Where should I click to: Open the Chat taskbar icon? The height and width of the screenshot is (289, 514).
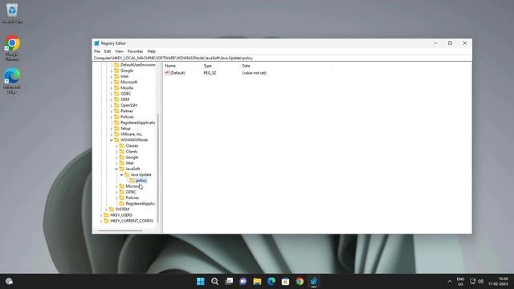pos(243,282)
